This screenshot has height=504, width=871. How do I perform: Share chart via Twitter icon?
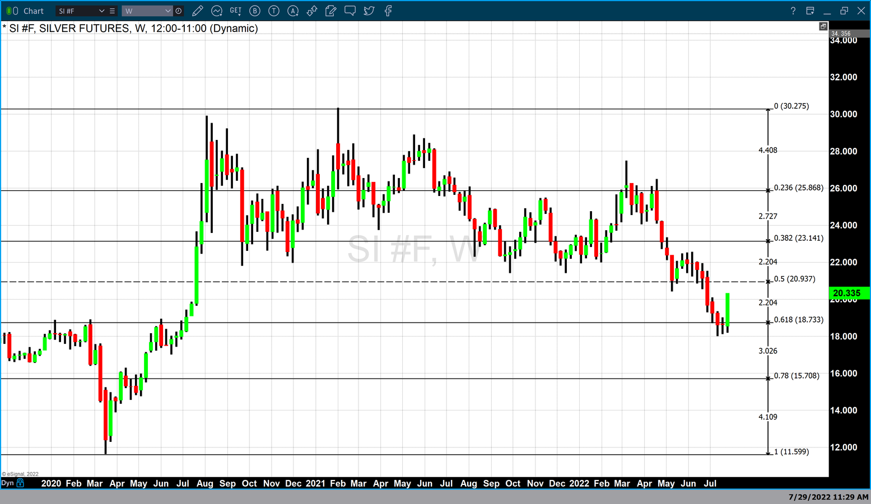369,11
